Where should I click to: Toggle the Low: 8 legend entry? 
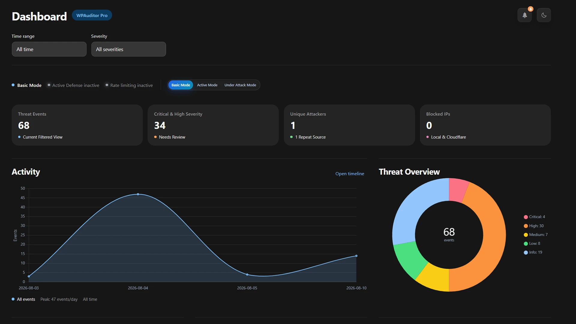[x=532, y=244]
